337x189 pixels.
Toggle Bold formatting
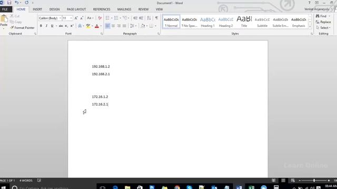(x=41, y=26)
